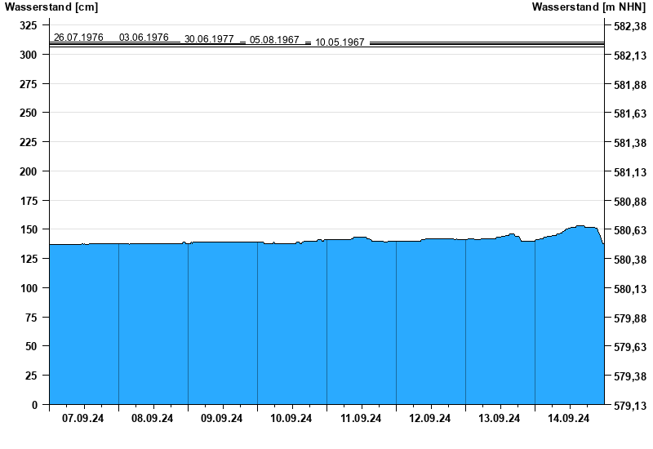Click the 325 cm tick on left axis

[28, 26]
